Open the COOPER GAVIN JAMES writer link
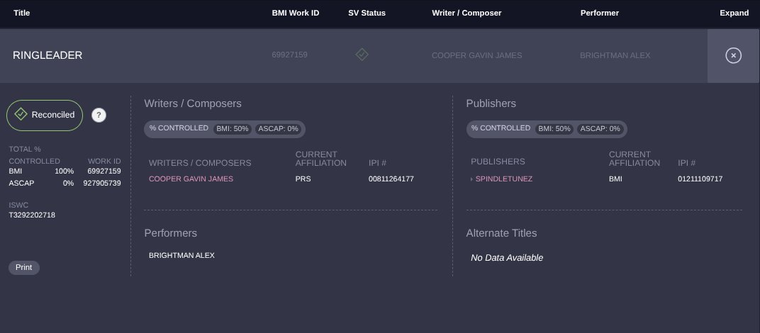Viewport: 760px width, 333px height. click(x=191, y=179)
